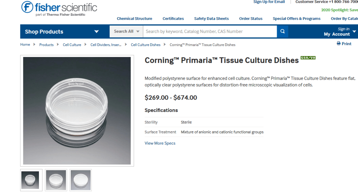
Task: Select the first product thumbnail
Action: pos(31,180)
